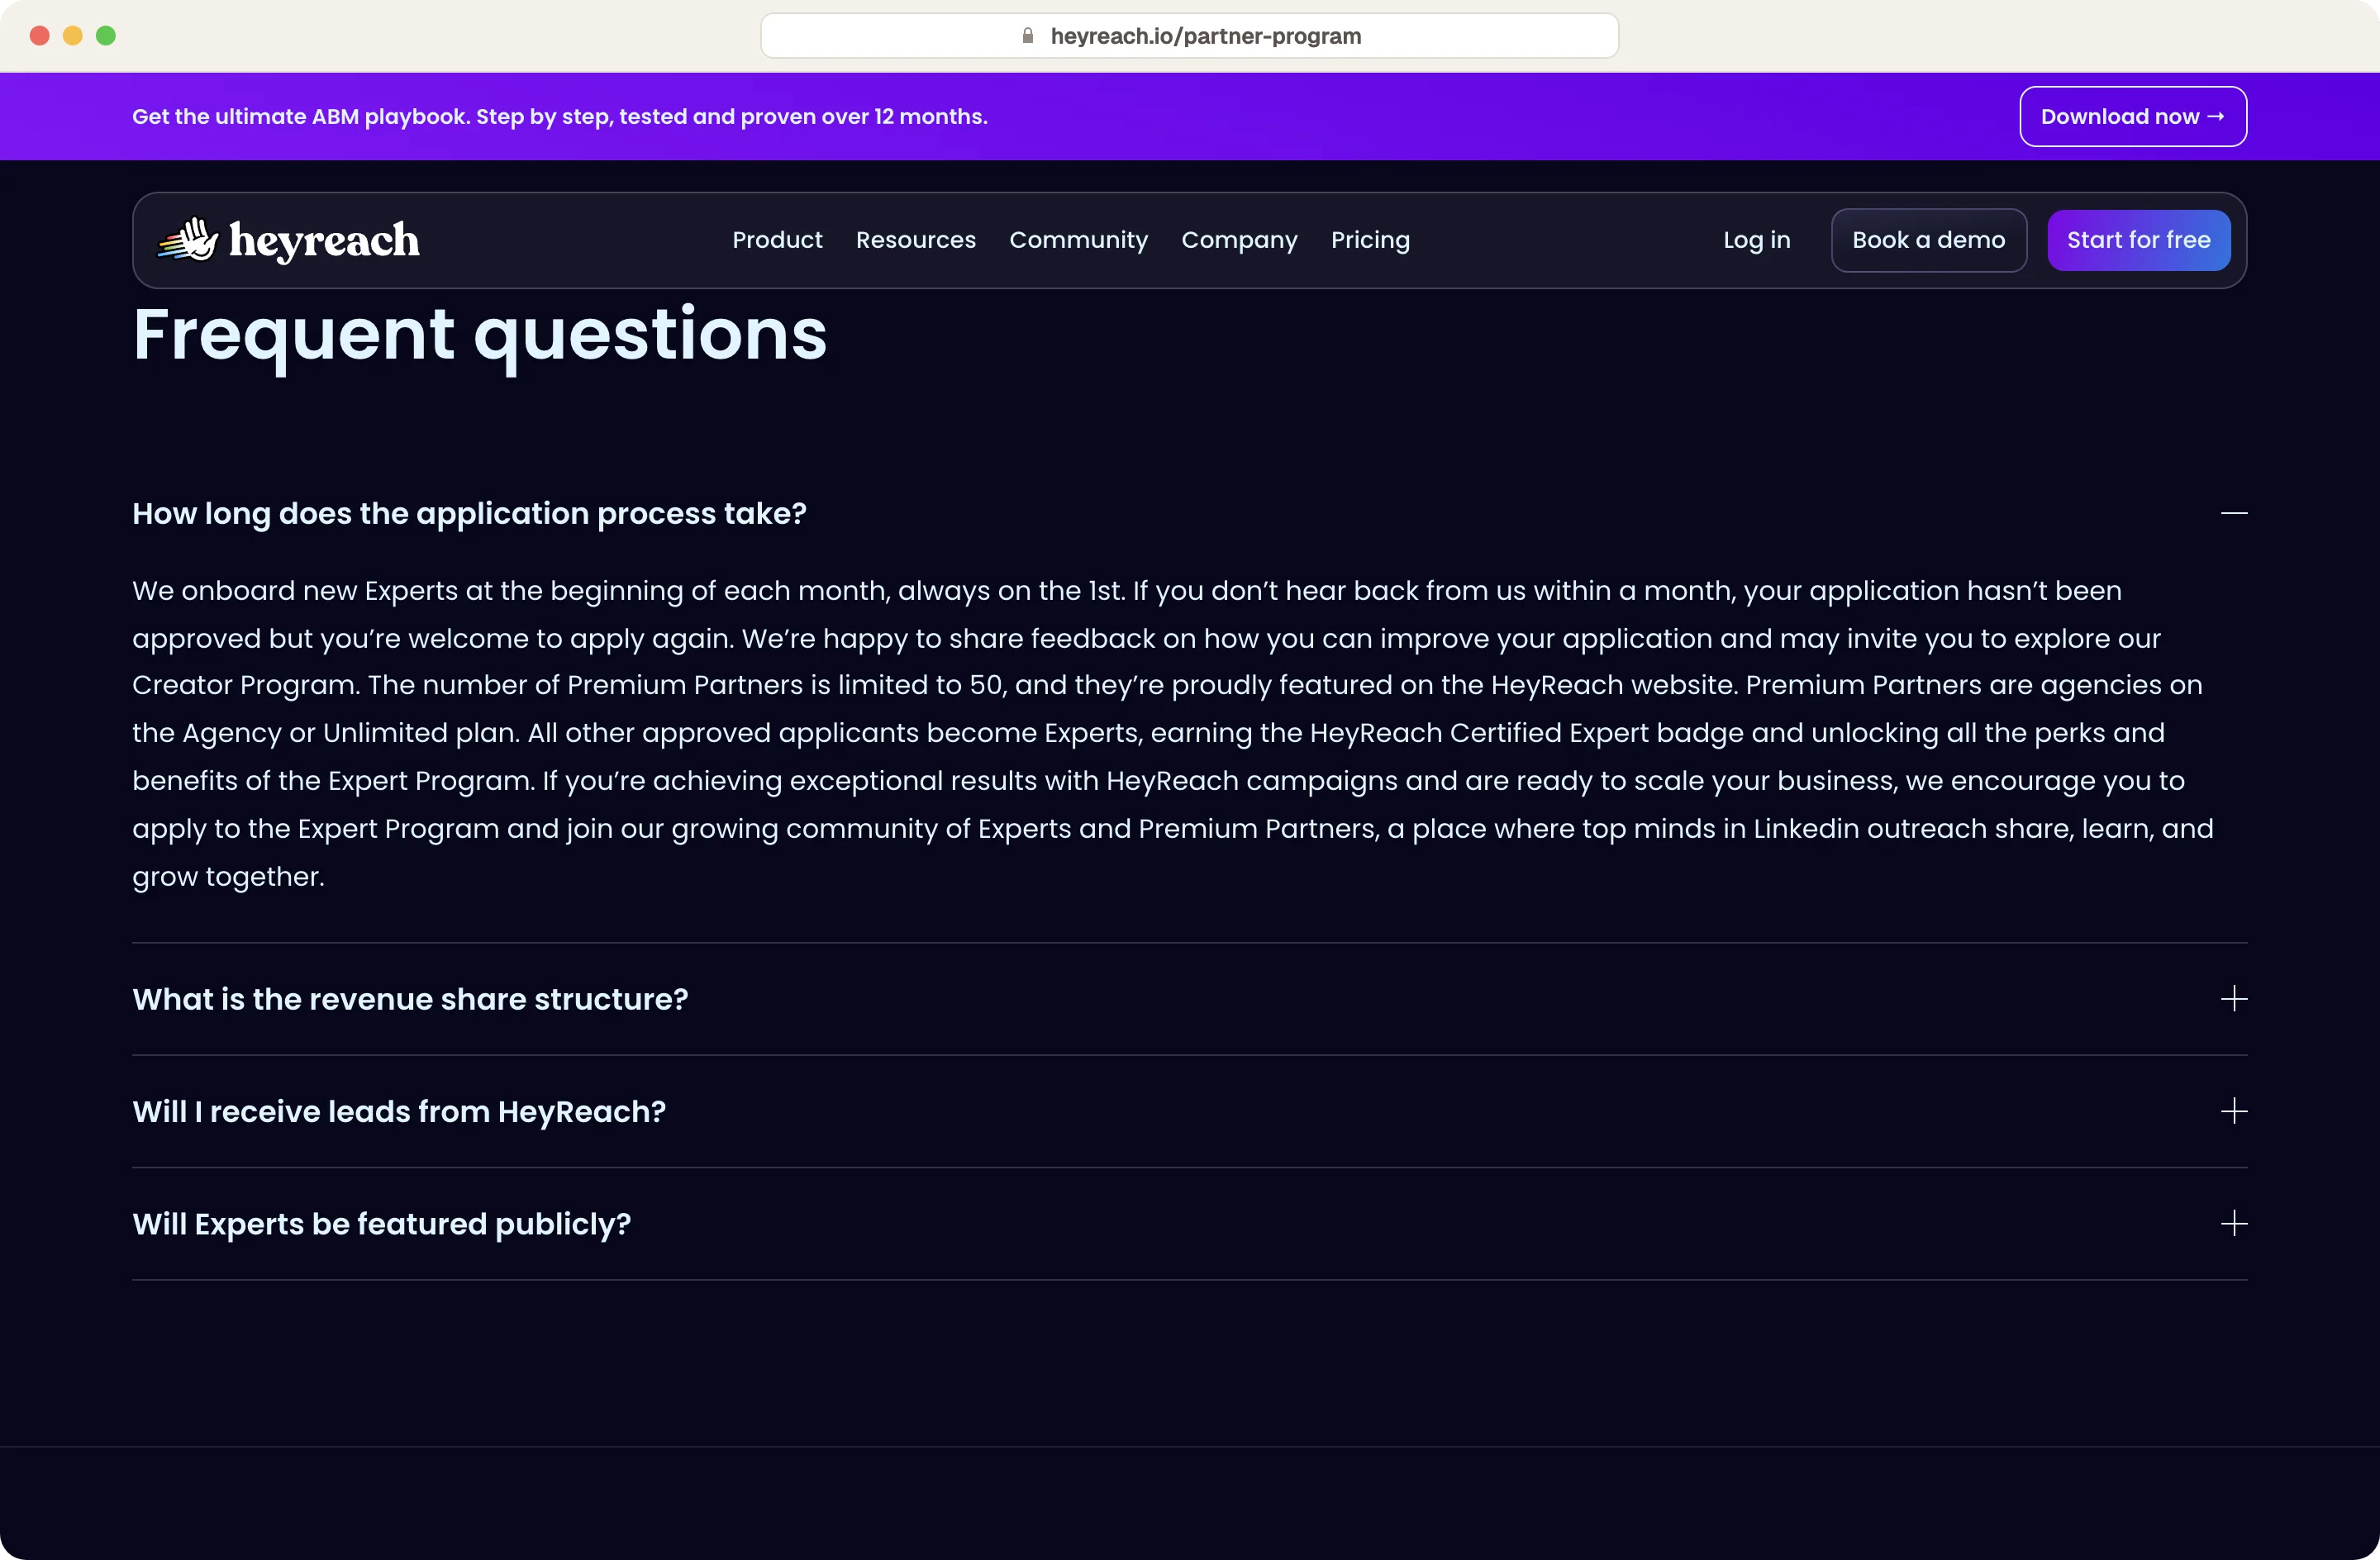Click the browser address bar URL
Image resolution: width=2380 pixels, height=1560 pixels.
tap(1205, 36)
